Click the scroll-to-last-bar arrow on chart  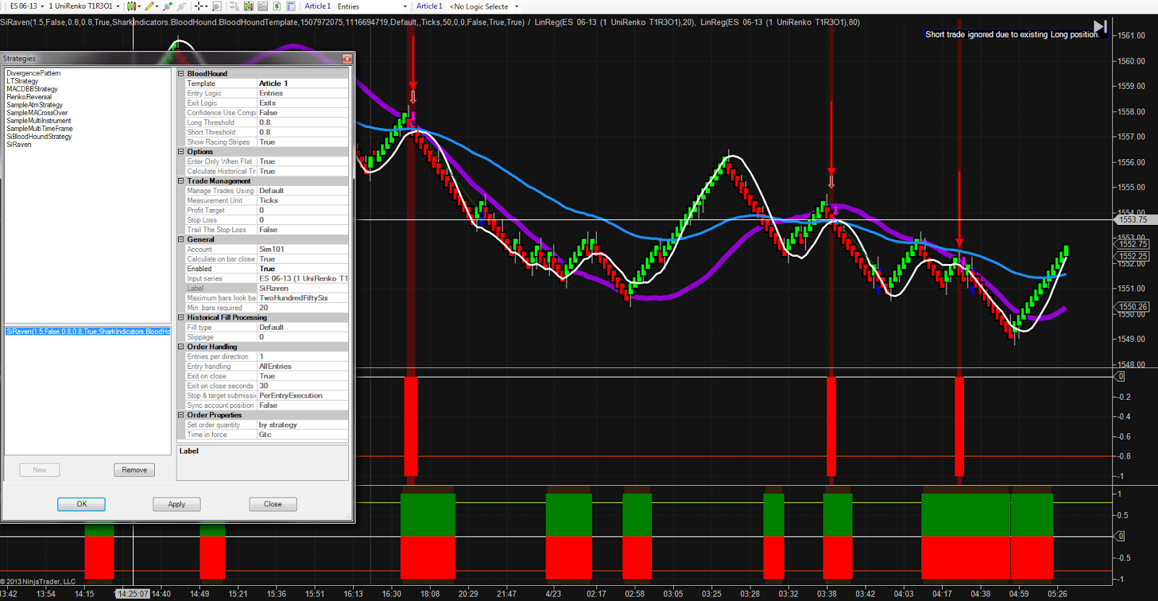pos(1099,27)
